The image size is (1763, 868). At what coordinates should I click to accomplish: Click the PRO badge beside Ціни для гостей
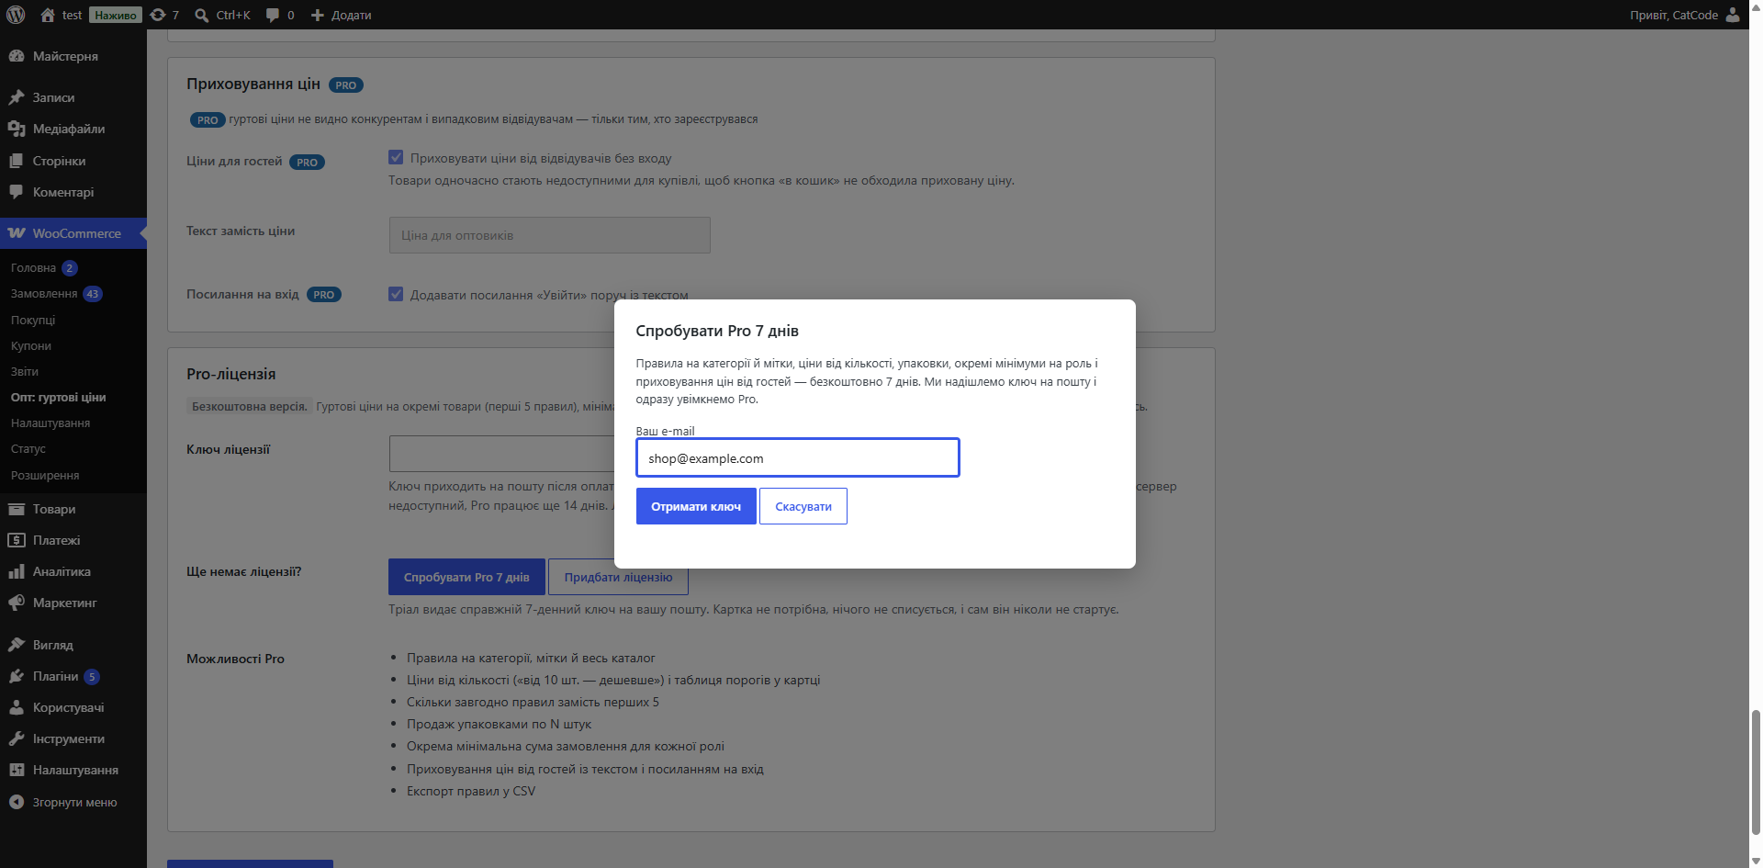pos(308,162)
